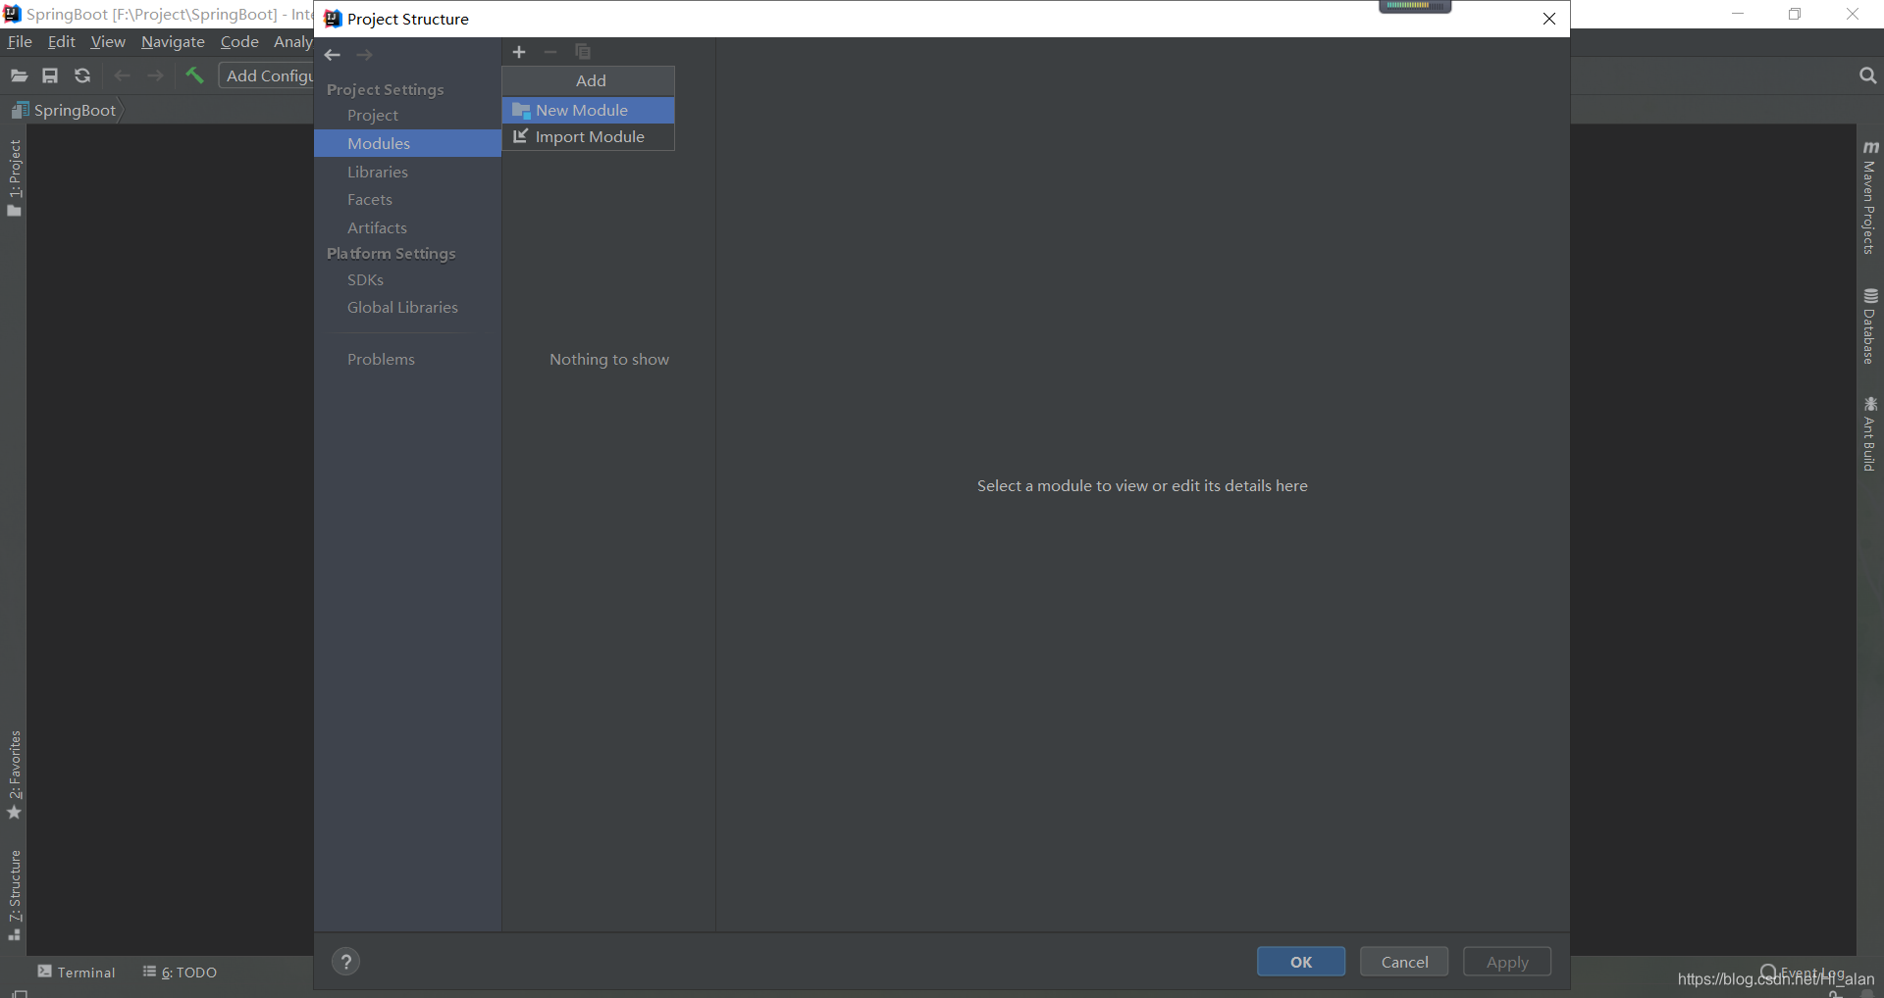Open the Structure tool window tab
Screen dimensions: 1884x998
point(14,894)
